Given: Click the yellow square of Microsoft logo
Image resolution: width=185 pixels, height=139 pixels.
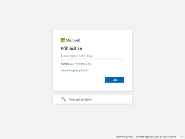Looking at the screenshot, I should point(64,41).
